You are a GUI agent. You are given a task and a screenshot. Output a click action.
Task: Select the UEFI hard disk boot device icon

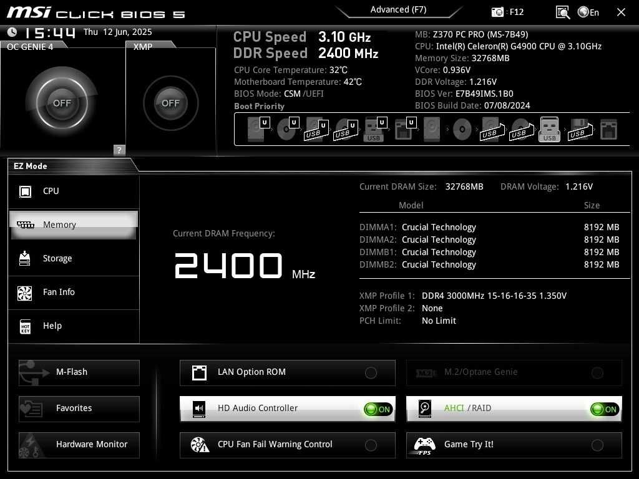258,129
